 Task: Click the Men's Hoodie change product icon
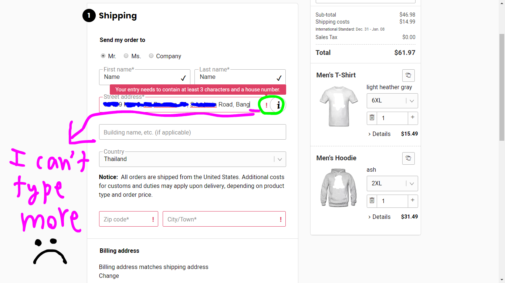click(408, 158)
